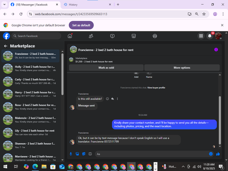The width and height of the screenshot is (228, 171).
Task: Open Francienne conversation in list
Action: (x=31, y=56)
